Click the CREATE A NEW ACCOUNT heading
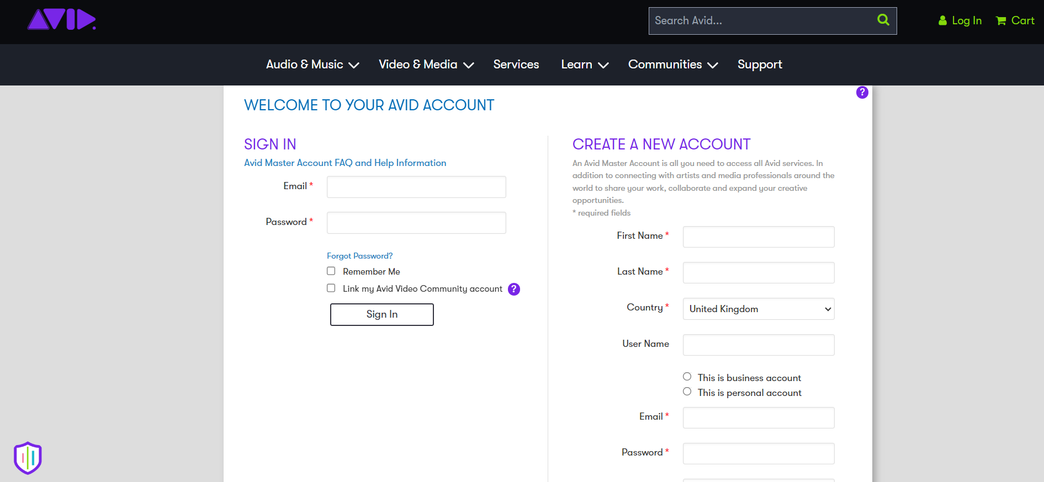The width and height of the screenshot is (1044, 482). (x=661, y=144)
